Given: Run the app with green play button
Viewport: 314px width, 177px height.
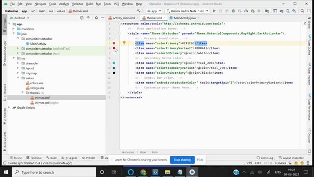Looking at the screenshot, I should click(214, 11).
